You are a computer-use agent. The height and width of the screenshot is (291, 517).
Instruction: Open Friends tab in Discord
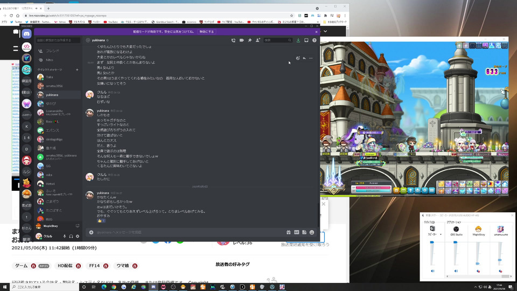tap(58, 51)
